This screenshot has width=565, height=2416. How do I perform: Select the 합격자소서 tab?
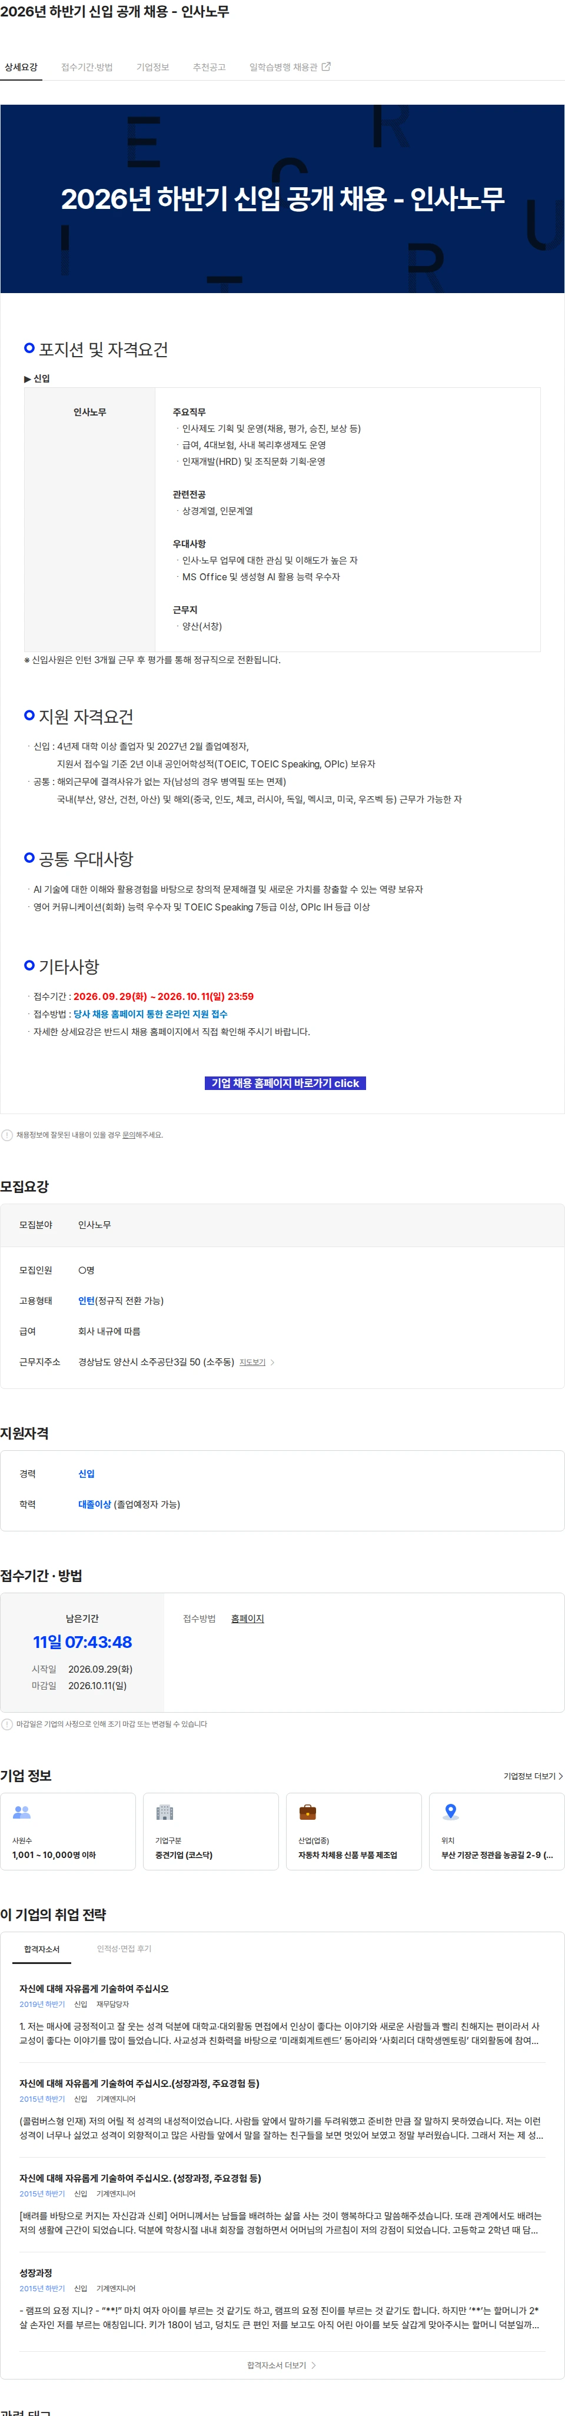point(41,1950)
